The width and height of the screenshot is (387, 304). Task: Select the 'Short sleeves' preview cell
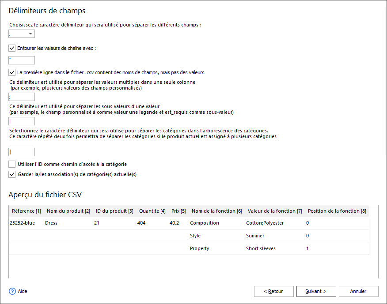(x=261, y=248)
